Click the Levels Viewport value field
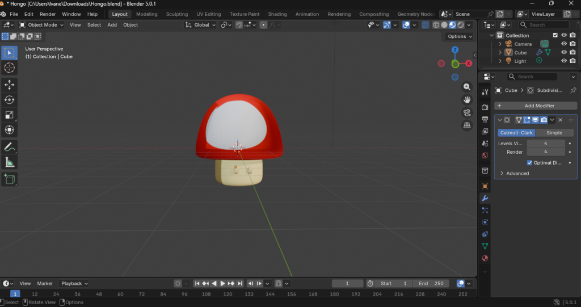 [x=545, y=144]
